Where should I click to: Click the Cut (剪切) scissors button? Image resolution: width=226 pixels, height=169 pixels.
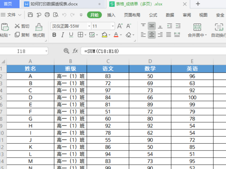click(22, 26)
